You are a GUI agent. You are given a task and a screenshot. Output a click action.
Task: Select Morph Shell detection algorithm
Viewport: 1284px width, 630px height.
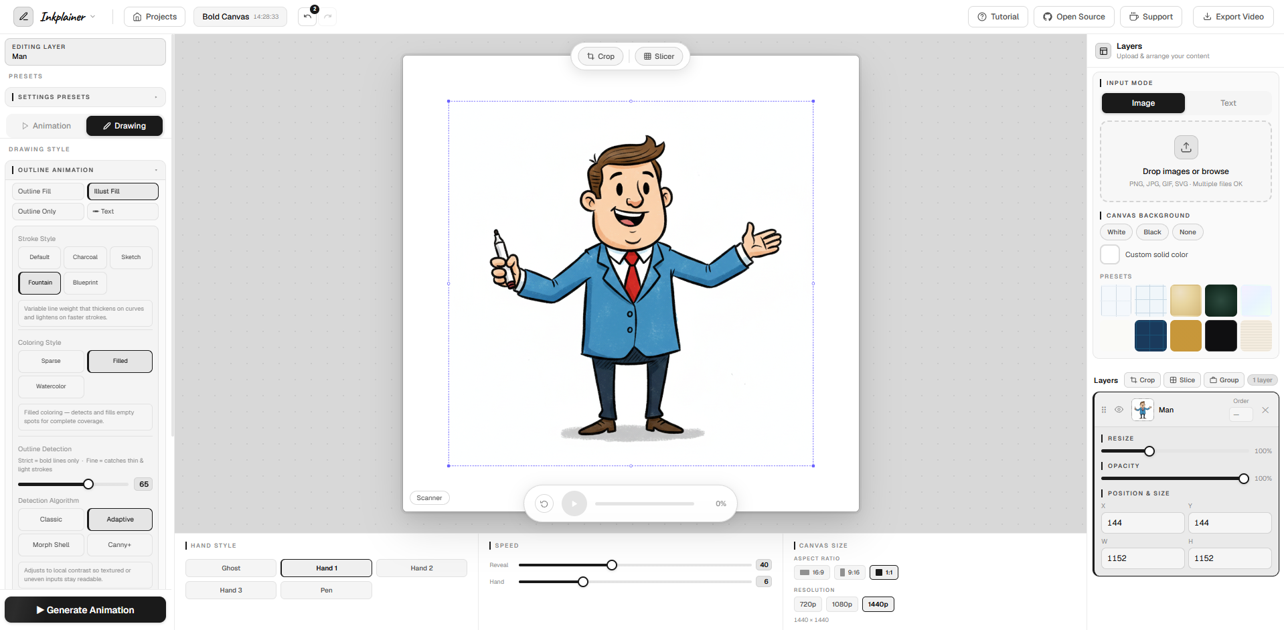point(51,545)
